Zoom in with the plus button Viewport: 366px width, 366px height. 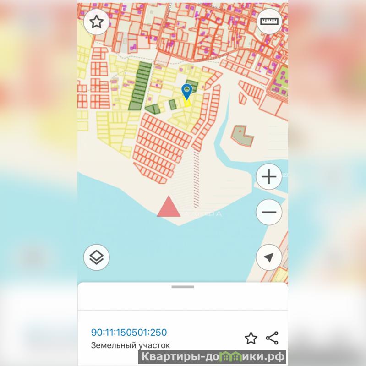coord(269,176)
